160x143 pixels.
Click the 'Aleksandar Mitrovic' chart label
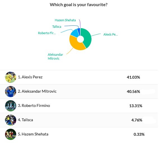coord(55,57)
